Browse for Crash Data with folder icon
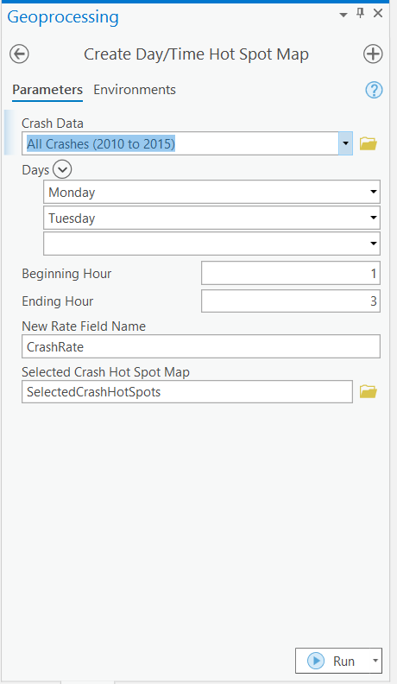Screen dimensions: 397x684 pyautogui.click(x=369, y=143)
